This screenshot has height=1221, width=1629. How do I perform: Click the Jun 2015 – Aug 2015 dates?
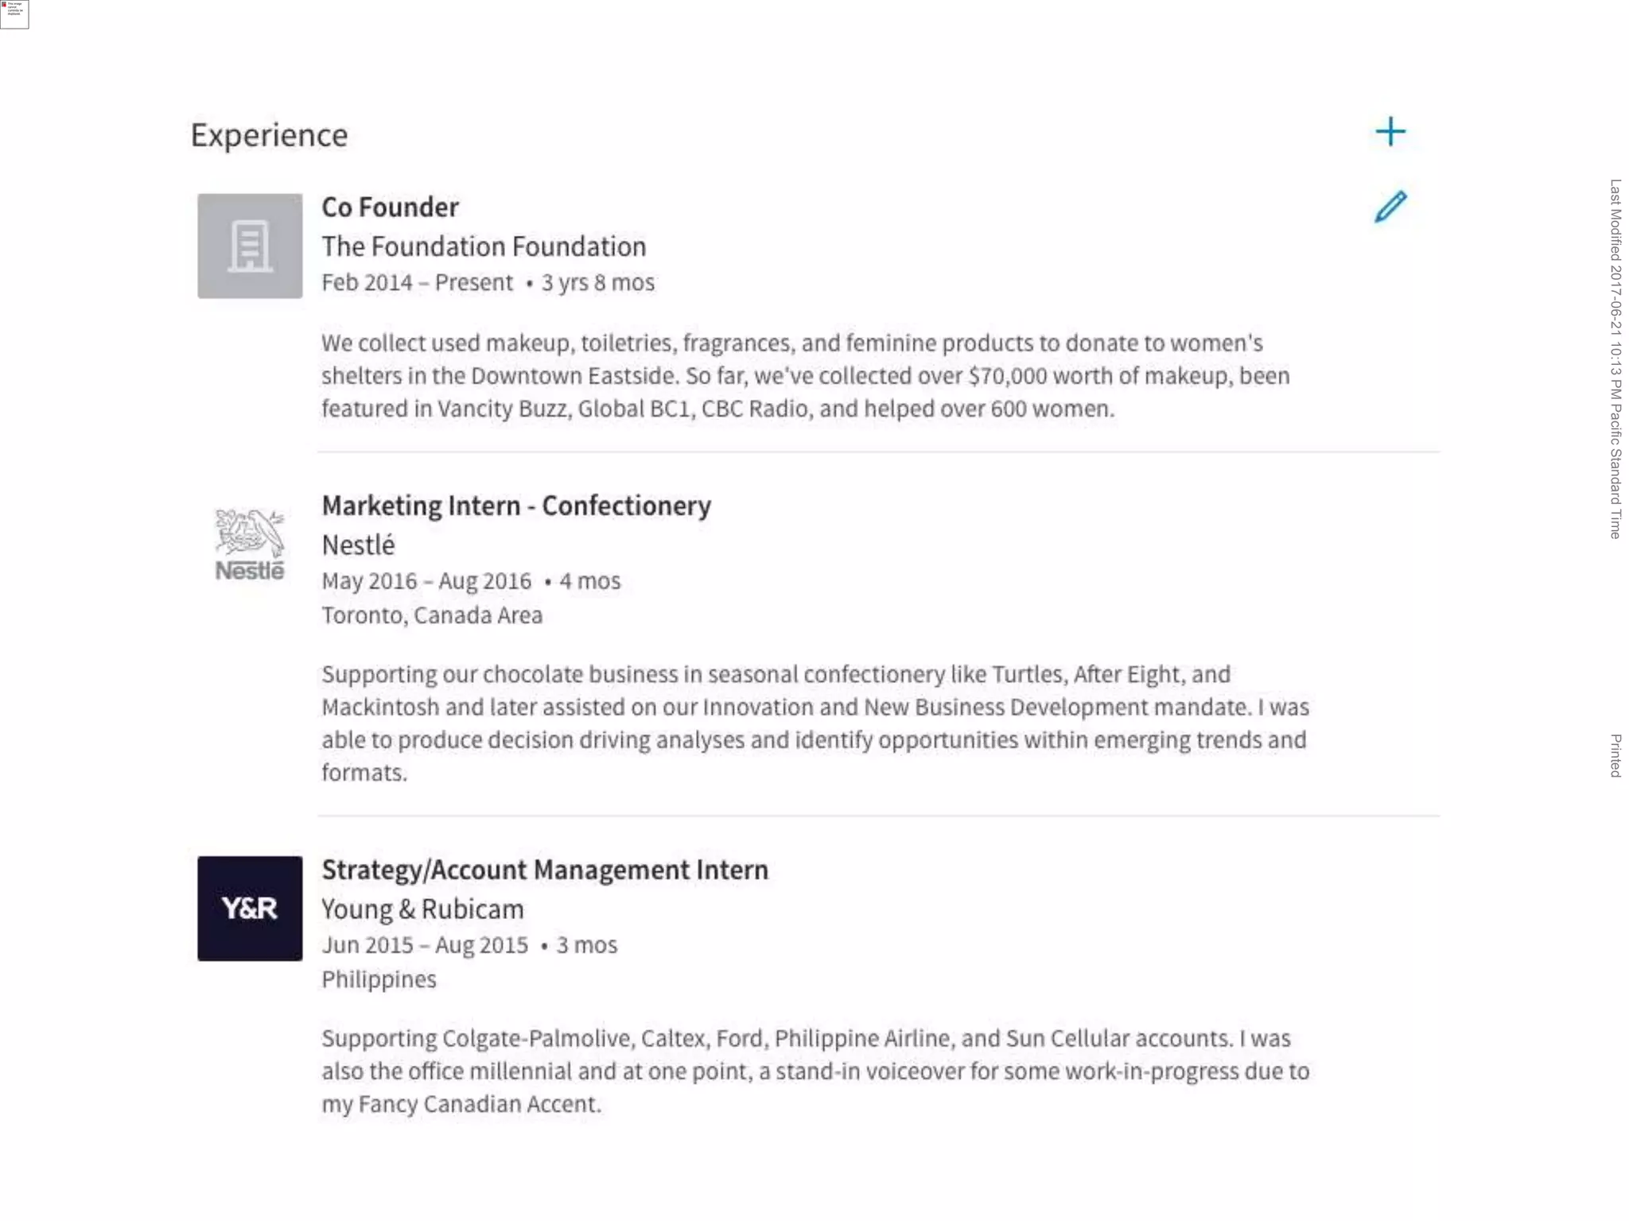pyautogui.click(x=425, y=946)
